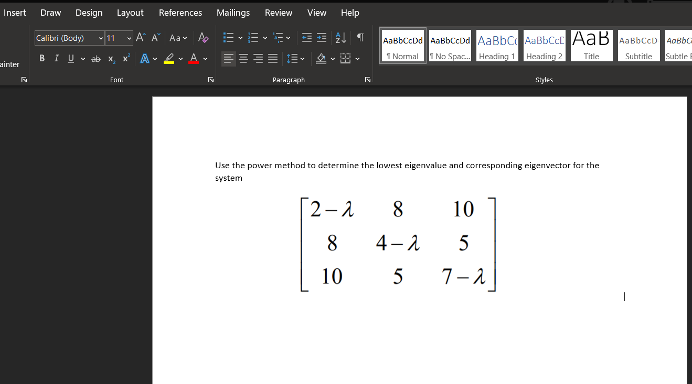Apply bold formatting with the B icon
This screenshot has width=692, height=384.
42,58
